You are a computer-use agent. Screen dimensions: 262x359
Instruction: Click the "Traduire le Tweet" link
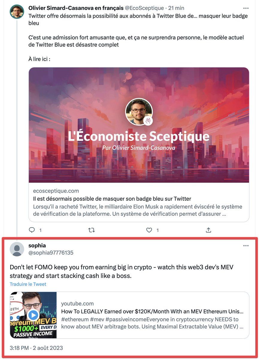coord(28,284)
